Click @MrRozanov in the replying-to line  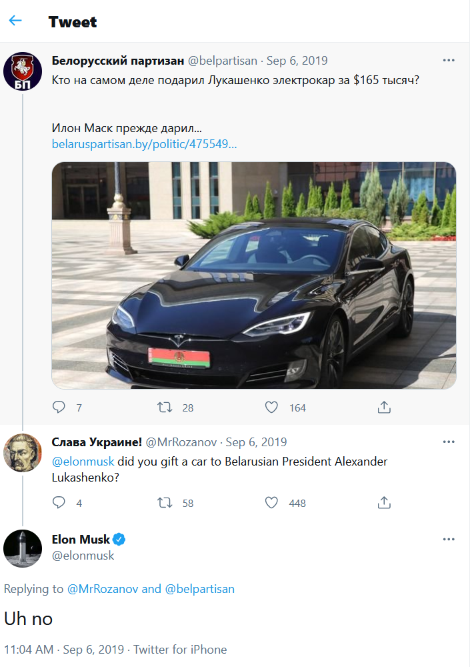103,589
